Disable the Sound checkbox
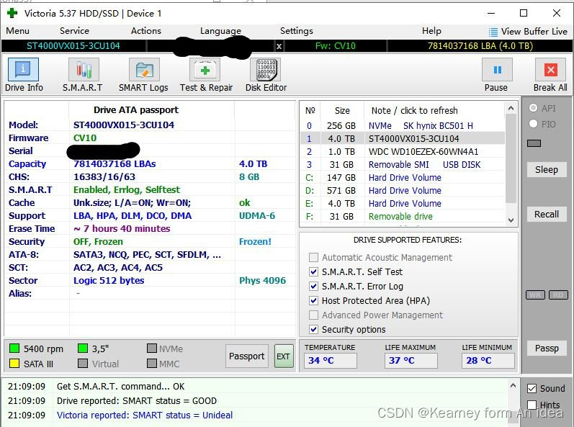This screenshot has width=574, height=427. tap(532, 389)
